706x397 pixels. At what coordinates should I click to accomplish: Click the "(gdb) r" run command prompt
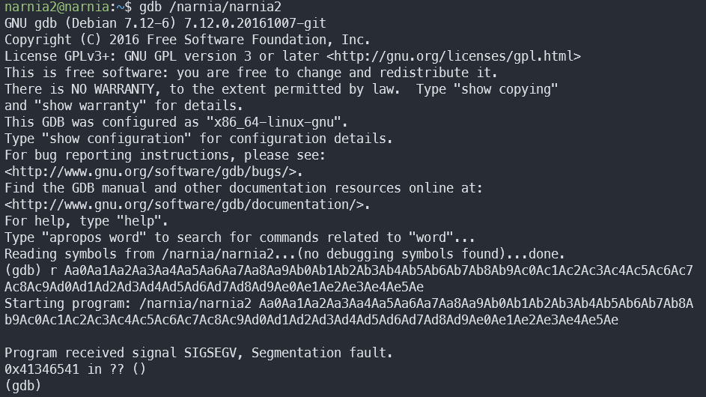(31, 271)
